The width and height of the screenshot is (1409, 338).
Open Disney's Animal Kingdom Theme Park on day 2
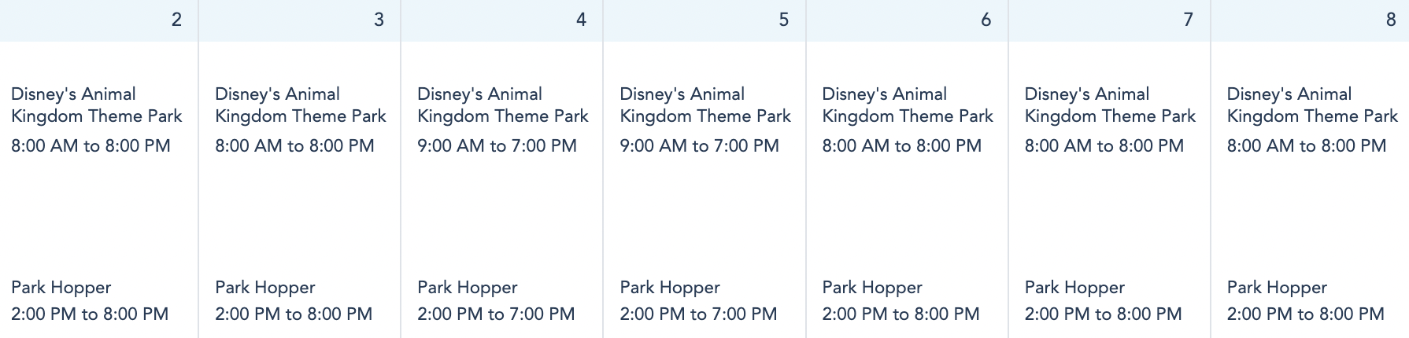[96, 105]
